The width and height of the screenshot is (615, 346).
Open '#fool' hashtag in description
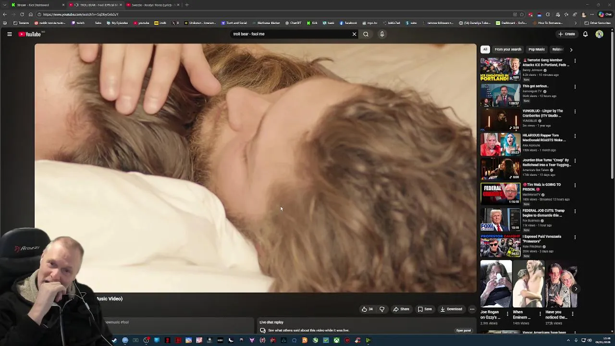click(124, 322)
